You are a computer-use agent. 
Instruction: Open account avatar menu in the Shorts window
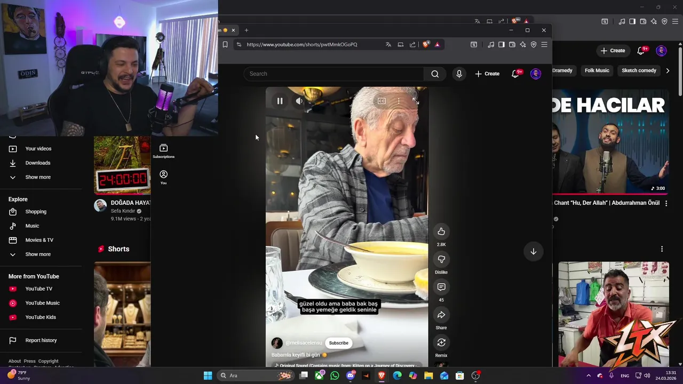point(536,74)
